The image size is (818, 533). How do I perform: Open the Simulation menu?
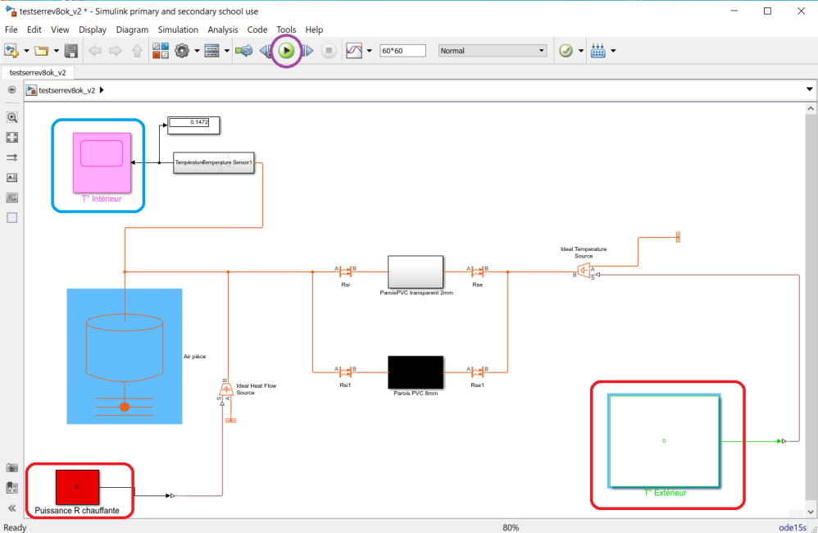click(x=178, y=30)
